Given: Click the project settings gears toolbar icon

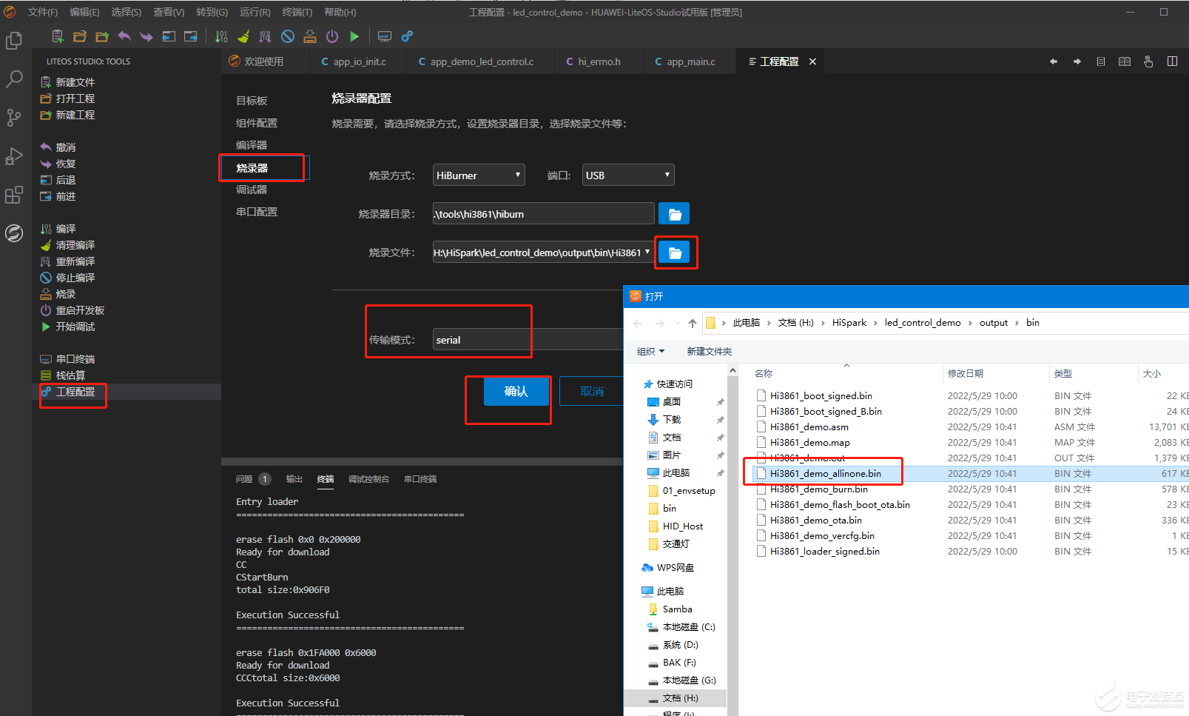Looking at the screenshot, I should [x=407, y=36].
